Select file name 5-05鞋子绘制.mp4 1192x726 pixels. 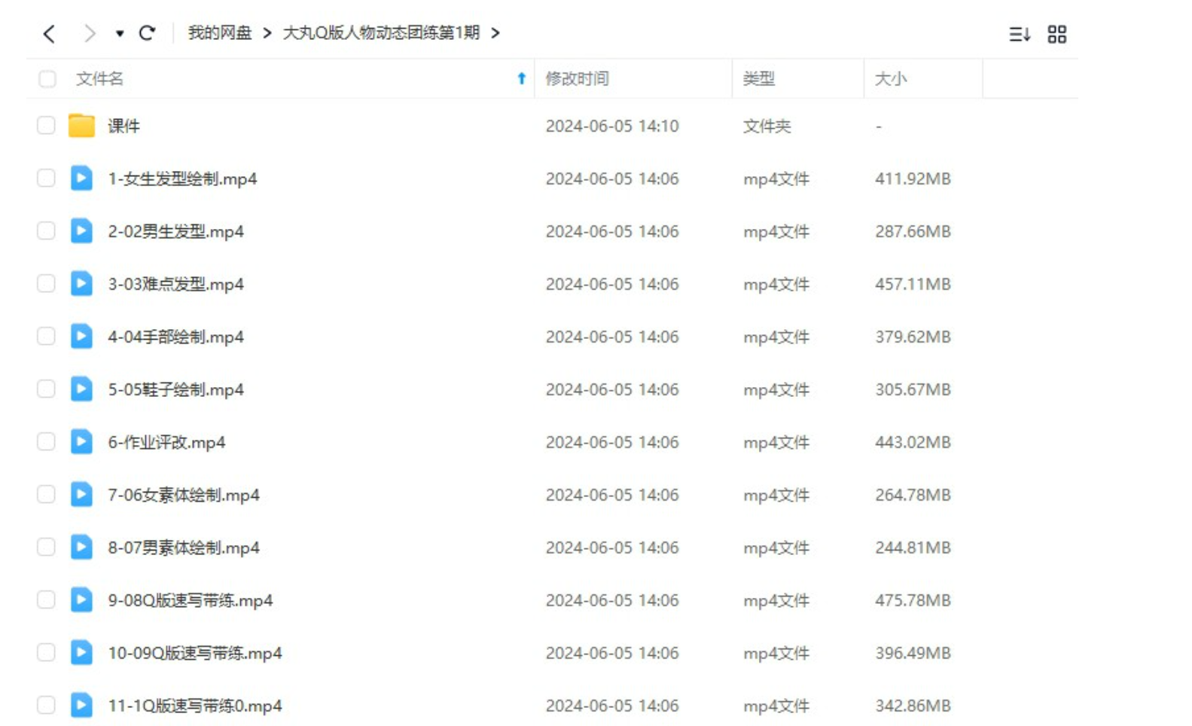point(176,389)
